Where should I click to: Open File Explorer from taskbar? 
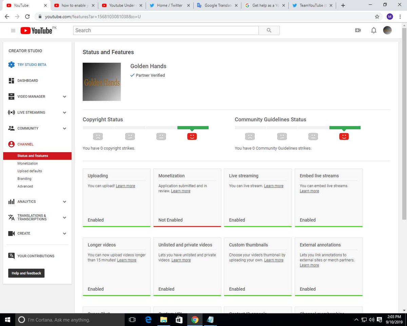163,320
